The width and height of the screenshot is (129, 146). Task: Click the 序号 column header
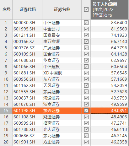click(6, 10)
